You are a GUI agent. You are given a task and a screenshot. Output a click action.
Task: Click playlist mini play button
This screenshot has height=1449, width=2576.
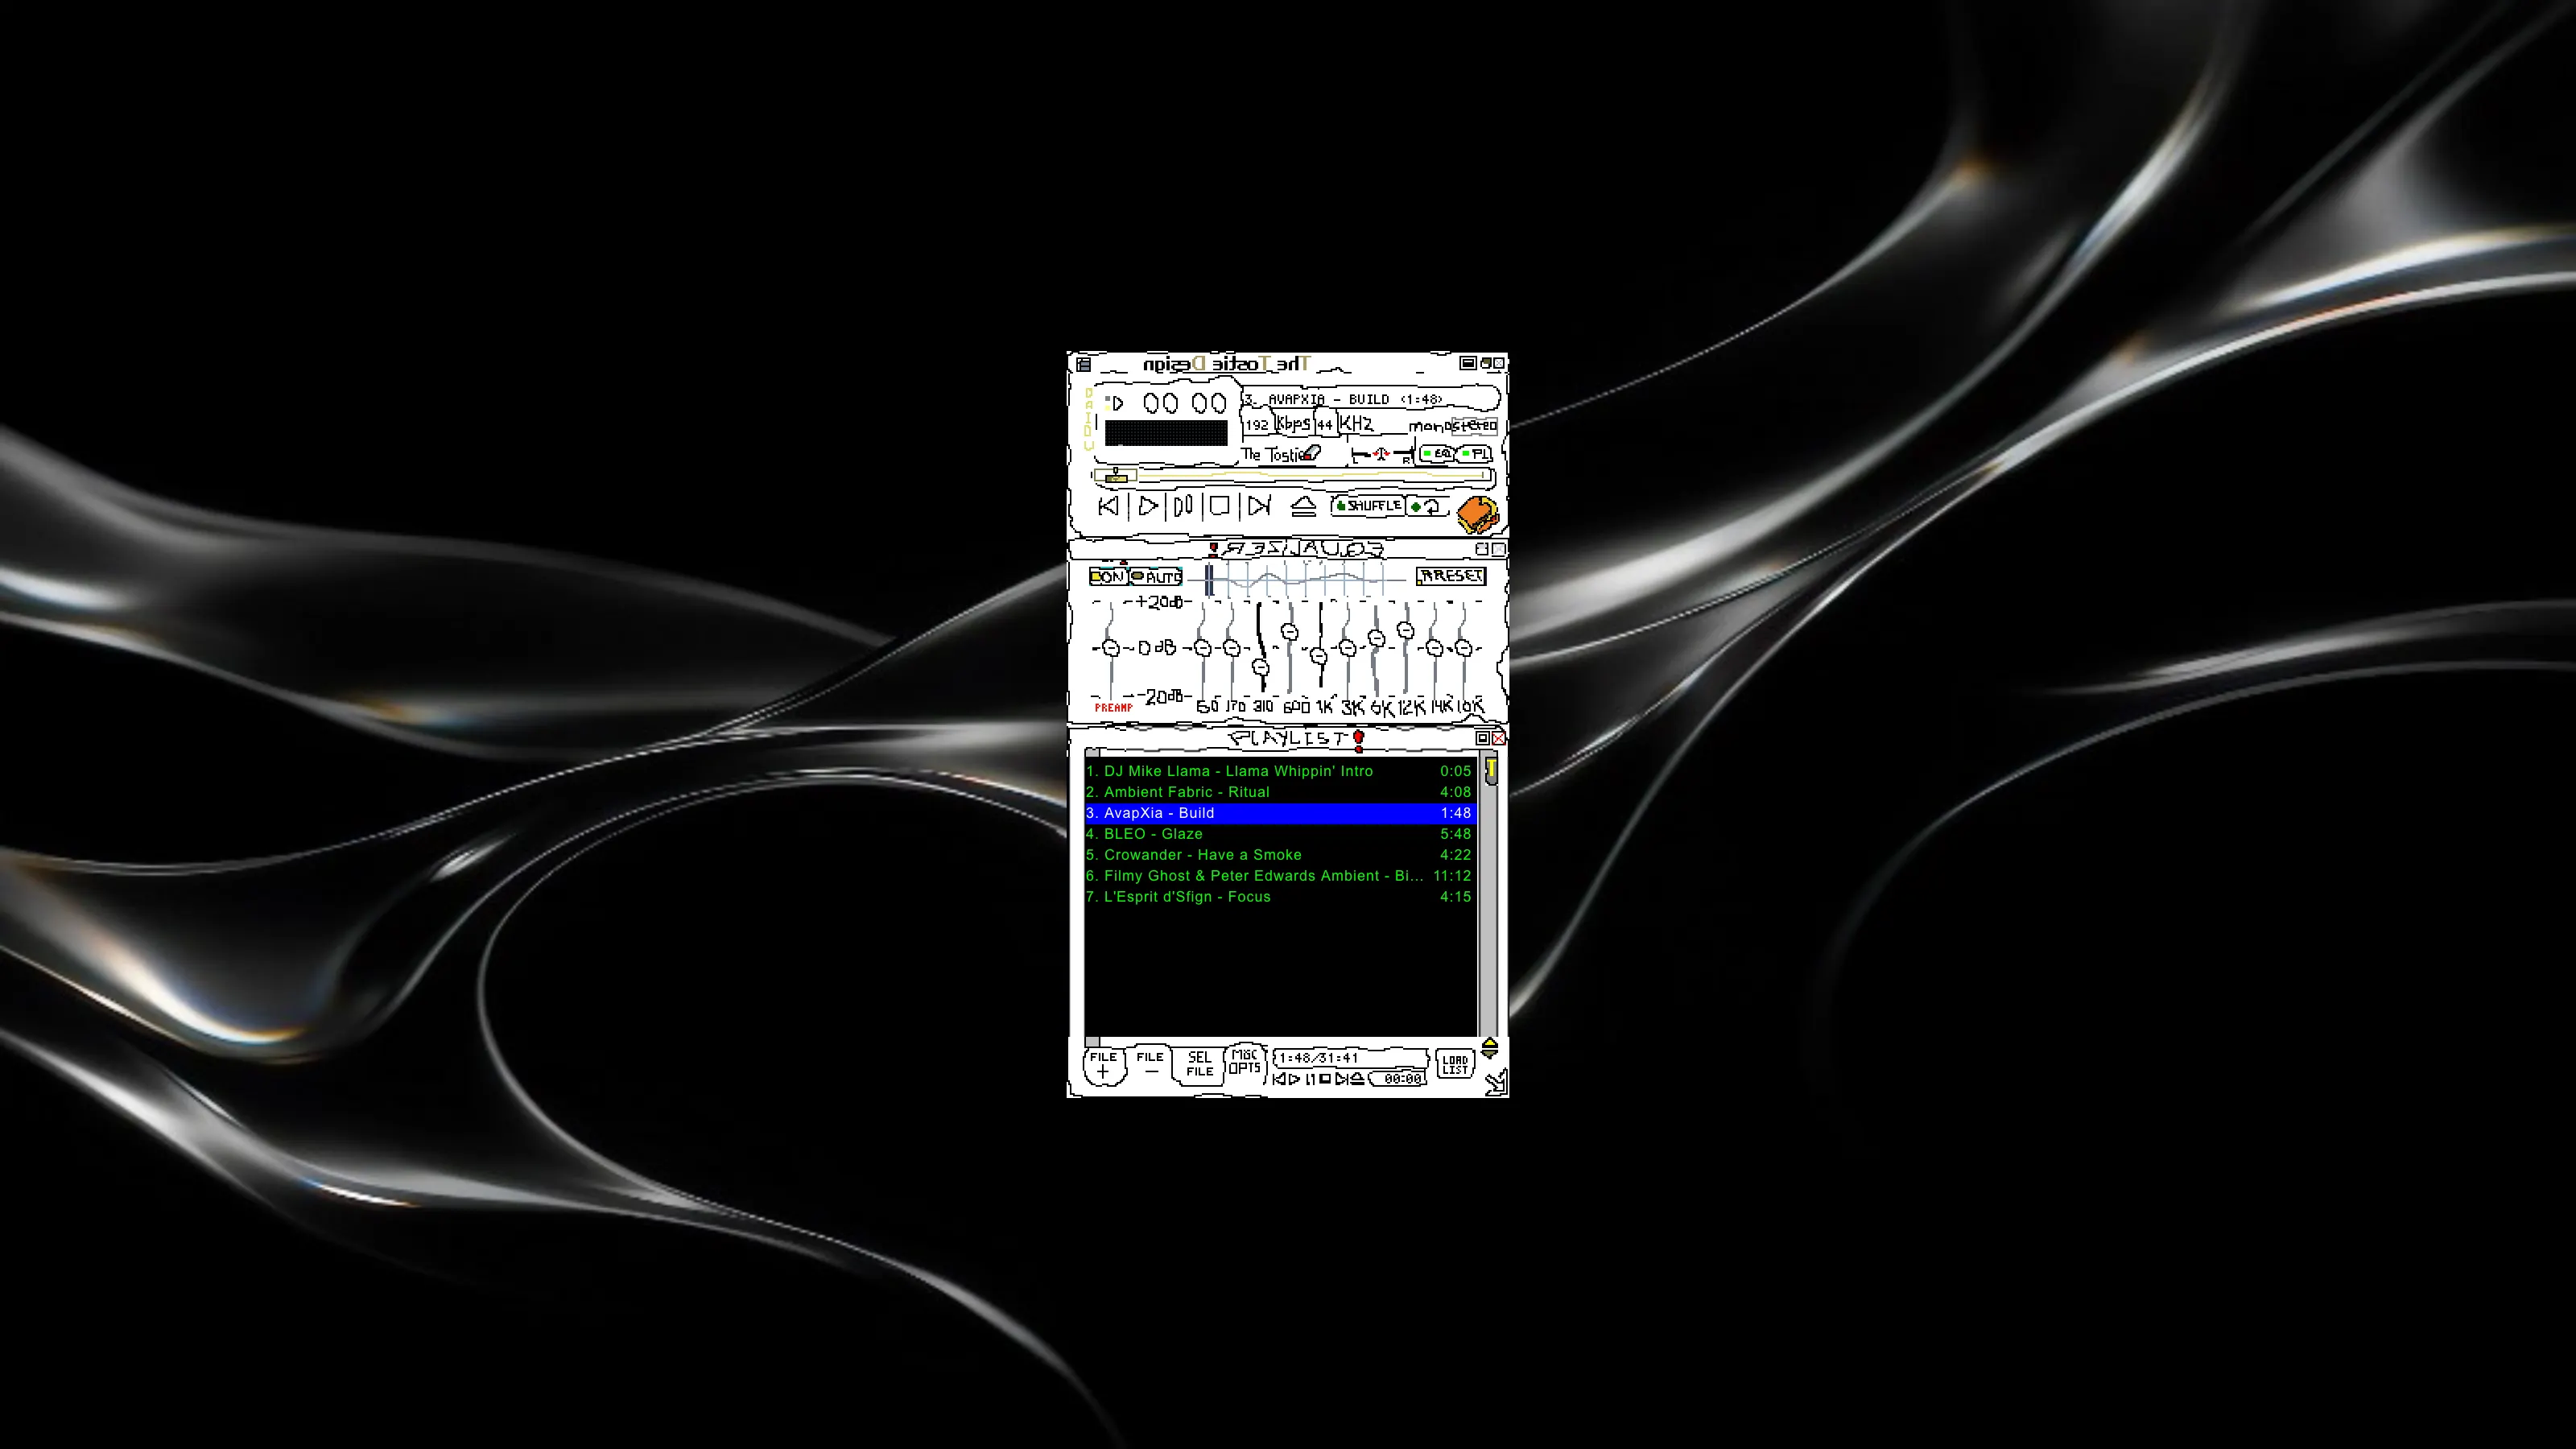pos(1295,1079)
